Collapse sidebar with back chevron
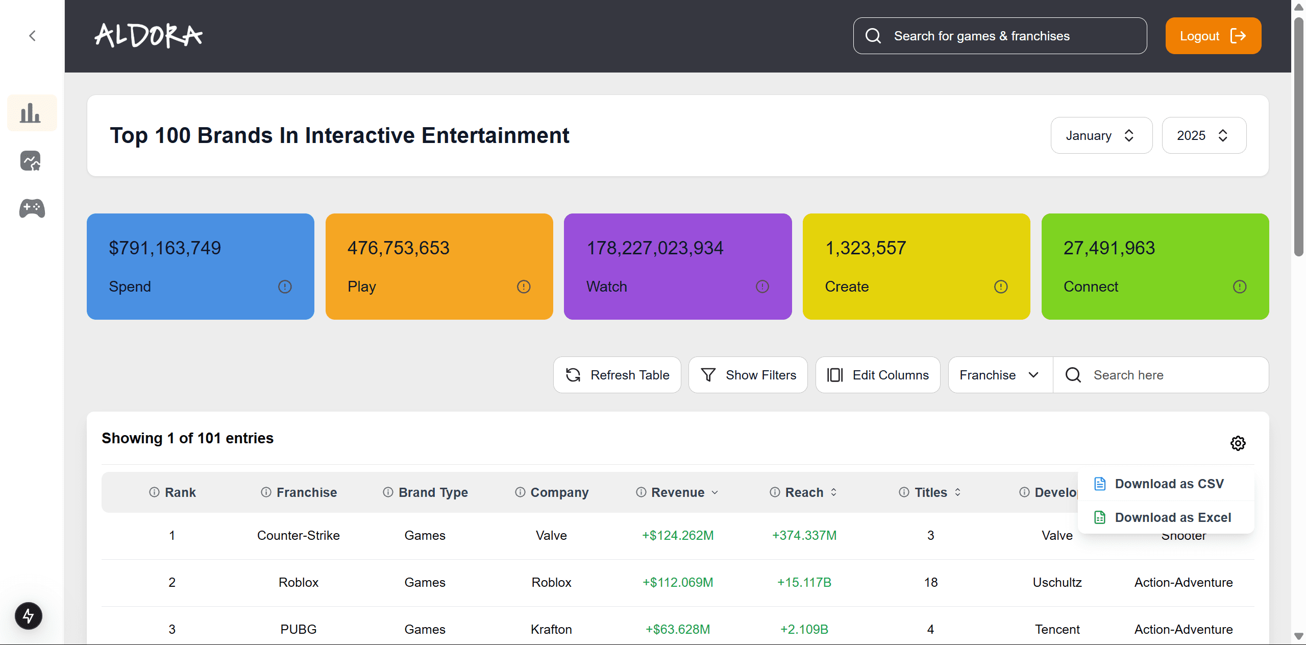 32,36
